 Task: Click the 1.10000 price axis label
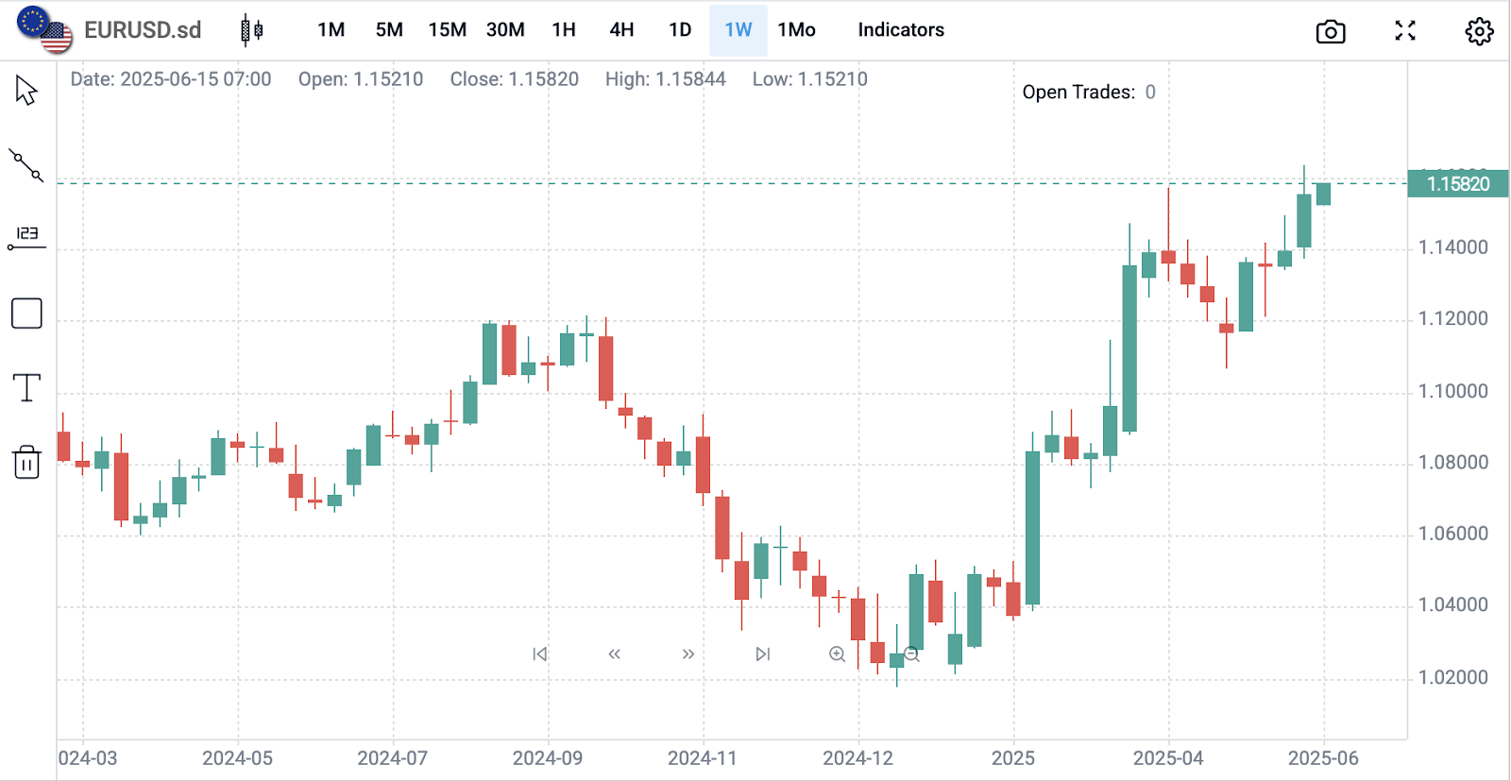(x=1453, y=391)
